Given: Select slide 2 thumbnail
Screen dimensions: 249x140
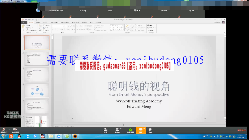Looking at the screenshot, I should (37, 59).
